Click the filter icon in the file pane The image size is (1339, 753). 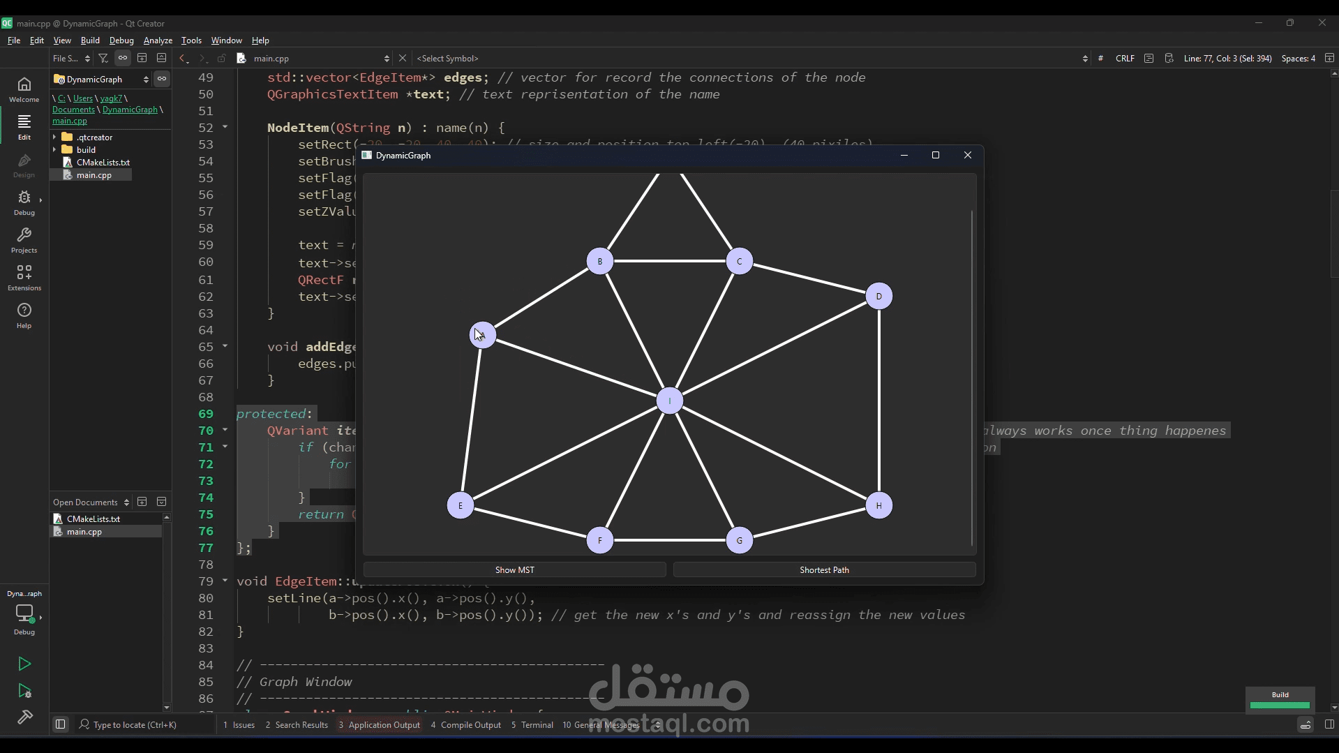(x=103, y=58)
